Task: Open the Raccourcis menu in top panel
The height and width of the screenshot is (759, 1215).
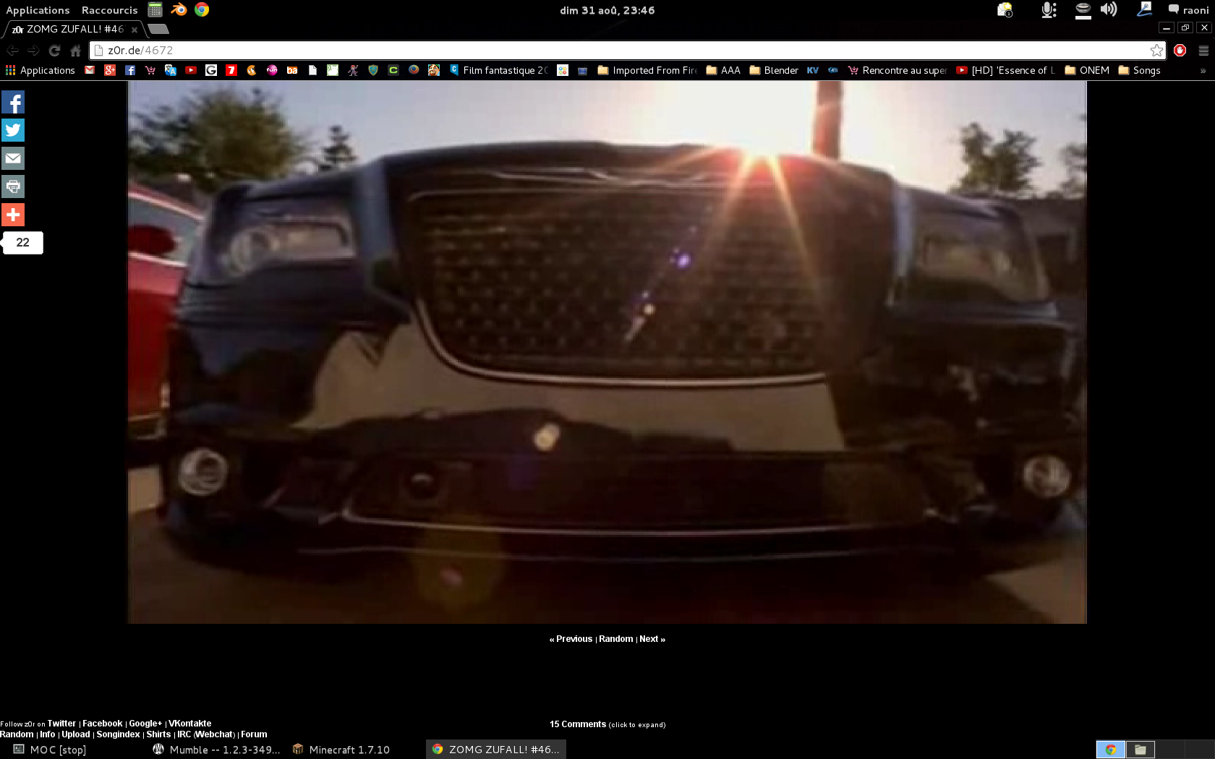Action: click(109, 10)
